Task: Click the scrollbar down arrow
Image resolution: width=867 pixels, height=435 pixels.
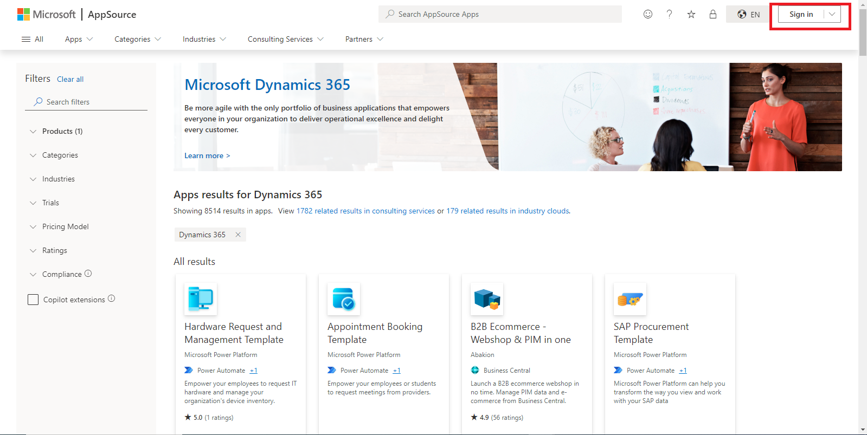Action: [x=863, y=430]
